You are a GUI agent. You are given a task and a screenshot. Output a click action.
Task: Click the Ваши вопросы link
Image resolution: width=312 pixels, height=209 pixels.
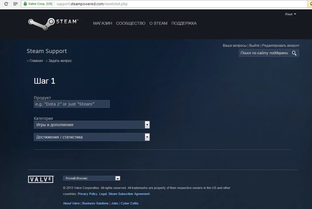pos(235,46)
